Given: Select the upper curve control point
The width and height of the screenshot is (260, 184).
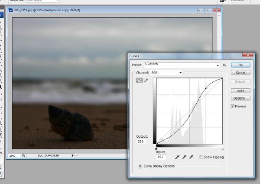Looking at the screenshot, I should [206, 88].
